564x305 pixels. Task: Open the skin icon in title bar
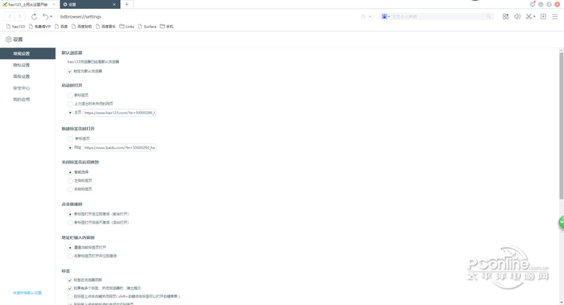[533, 4]
